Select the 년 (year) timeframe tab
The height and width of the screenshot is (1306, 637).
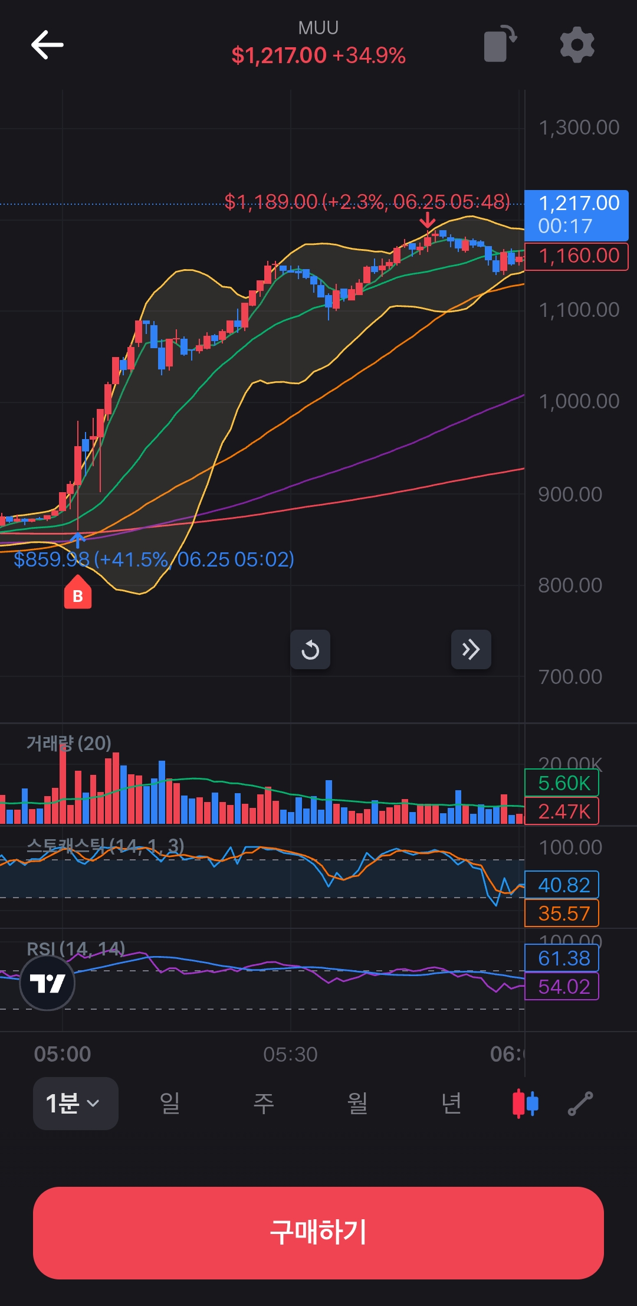click(x=452, y=1103)
